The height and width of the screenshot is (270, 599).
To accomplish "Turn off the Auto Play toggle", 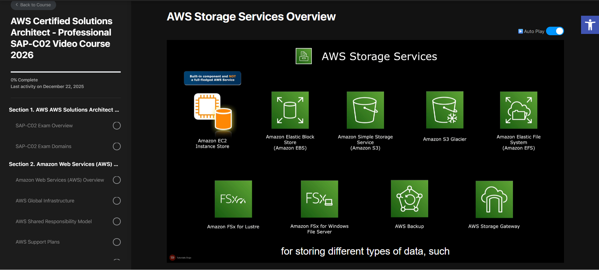I will [555, 31].
